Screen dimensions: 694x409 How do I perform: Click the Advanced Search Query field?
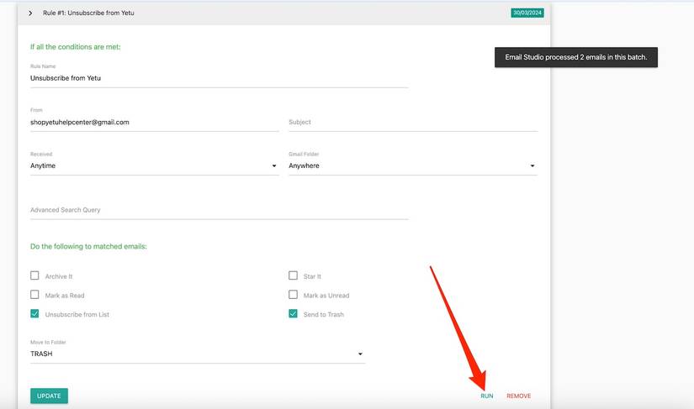(x=219, y=210)
